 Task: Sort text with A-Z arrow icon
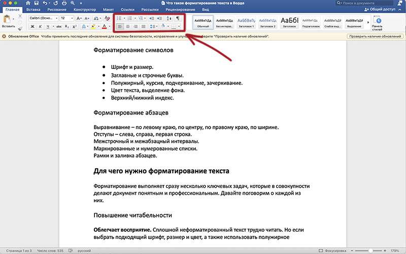pyautogui.click(x=169, y=18)
